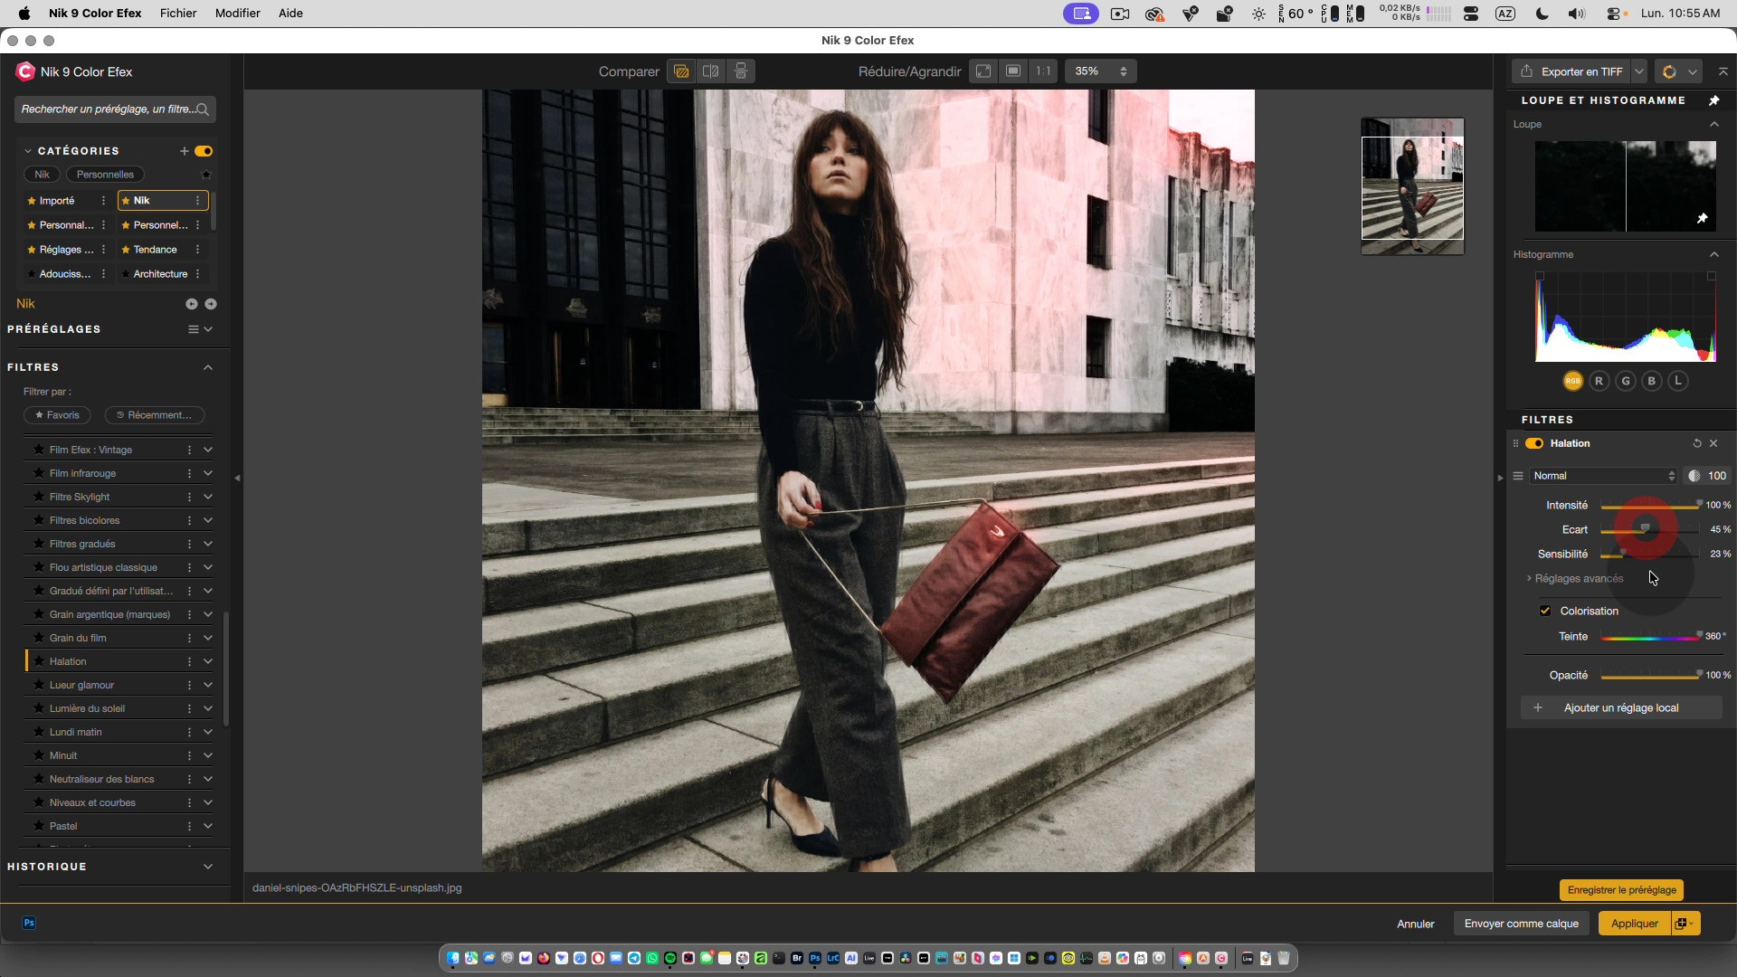Pin the Loupe et Histogramme panel
The height and width of the screenshot is (977, 1737).
pyautogui.click(x=1713, y=100)
